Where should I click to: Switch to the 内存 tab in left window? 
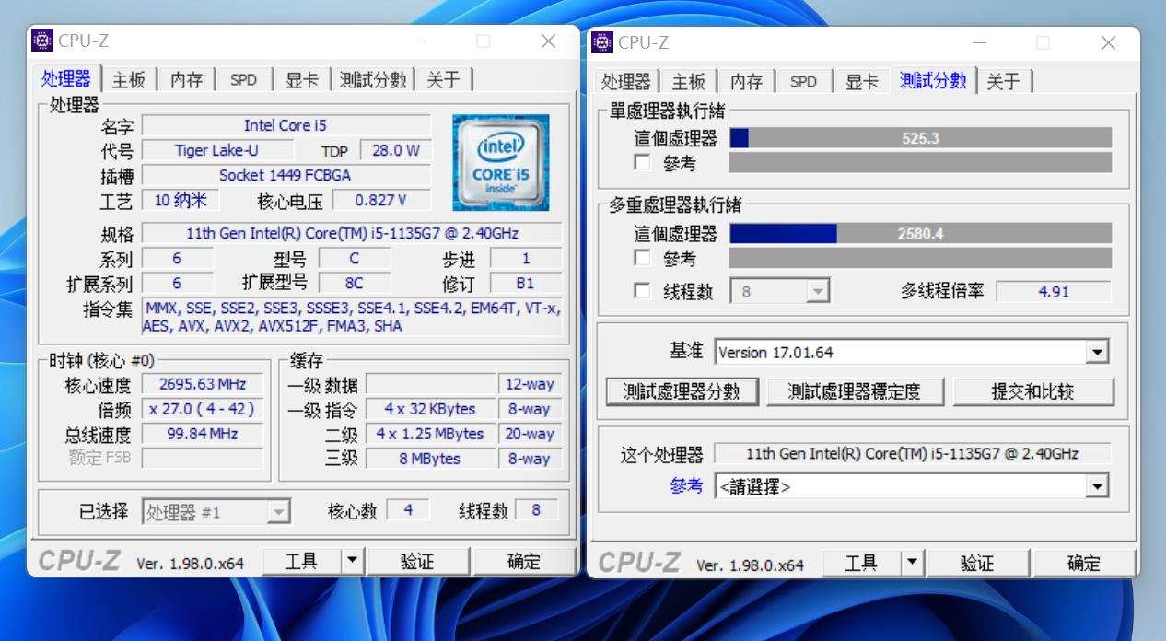[186, 80]
